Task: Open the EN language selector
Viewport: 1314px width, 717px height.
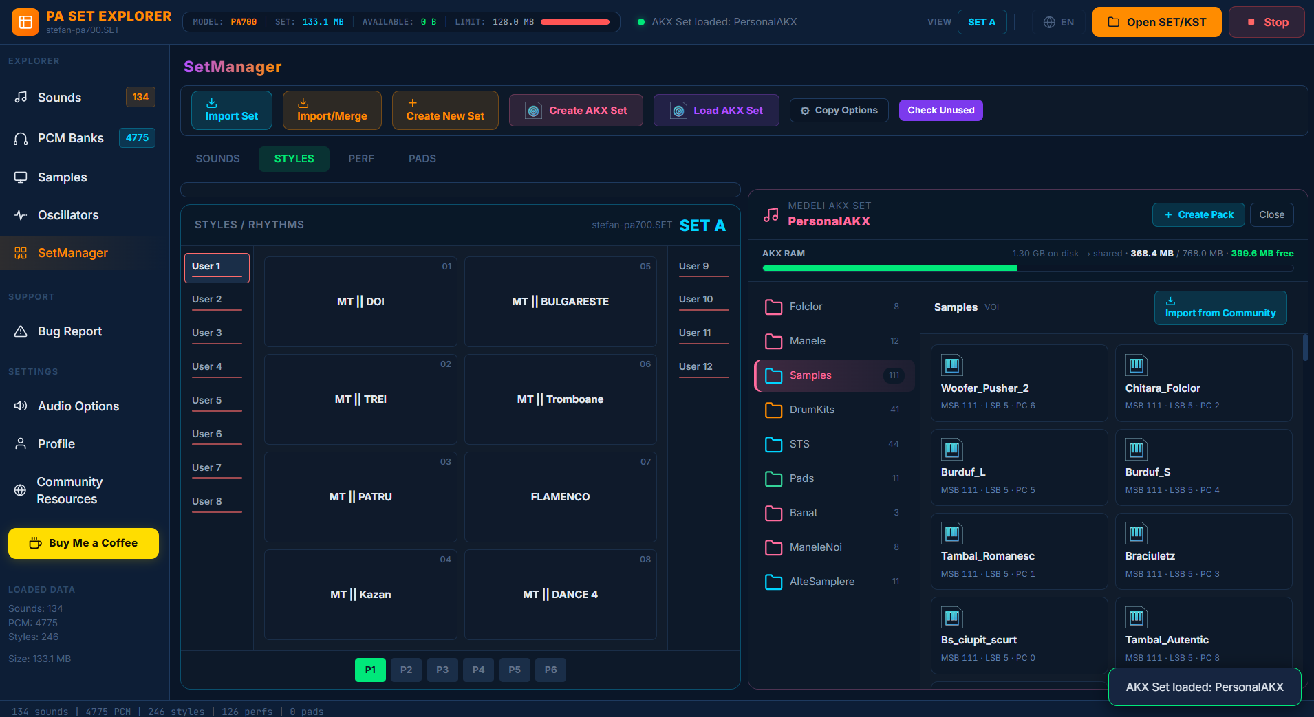Action: click(x=1058, y=22)
